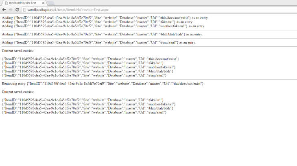Screen dimensions: 297x166
Task: Click the first Current saved entries heading
Action: click(18, 51)
